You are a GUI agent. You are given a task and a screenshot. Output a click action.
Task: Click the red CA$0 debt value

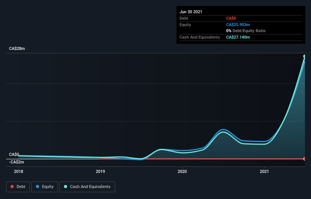pos(231,19)
